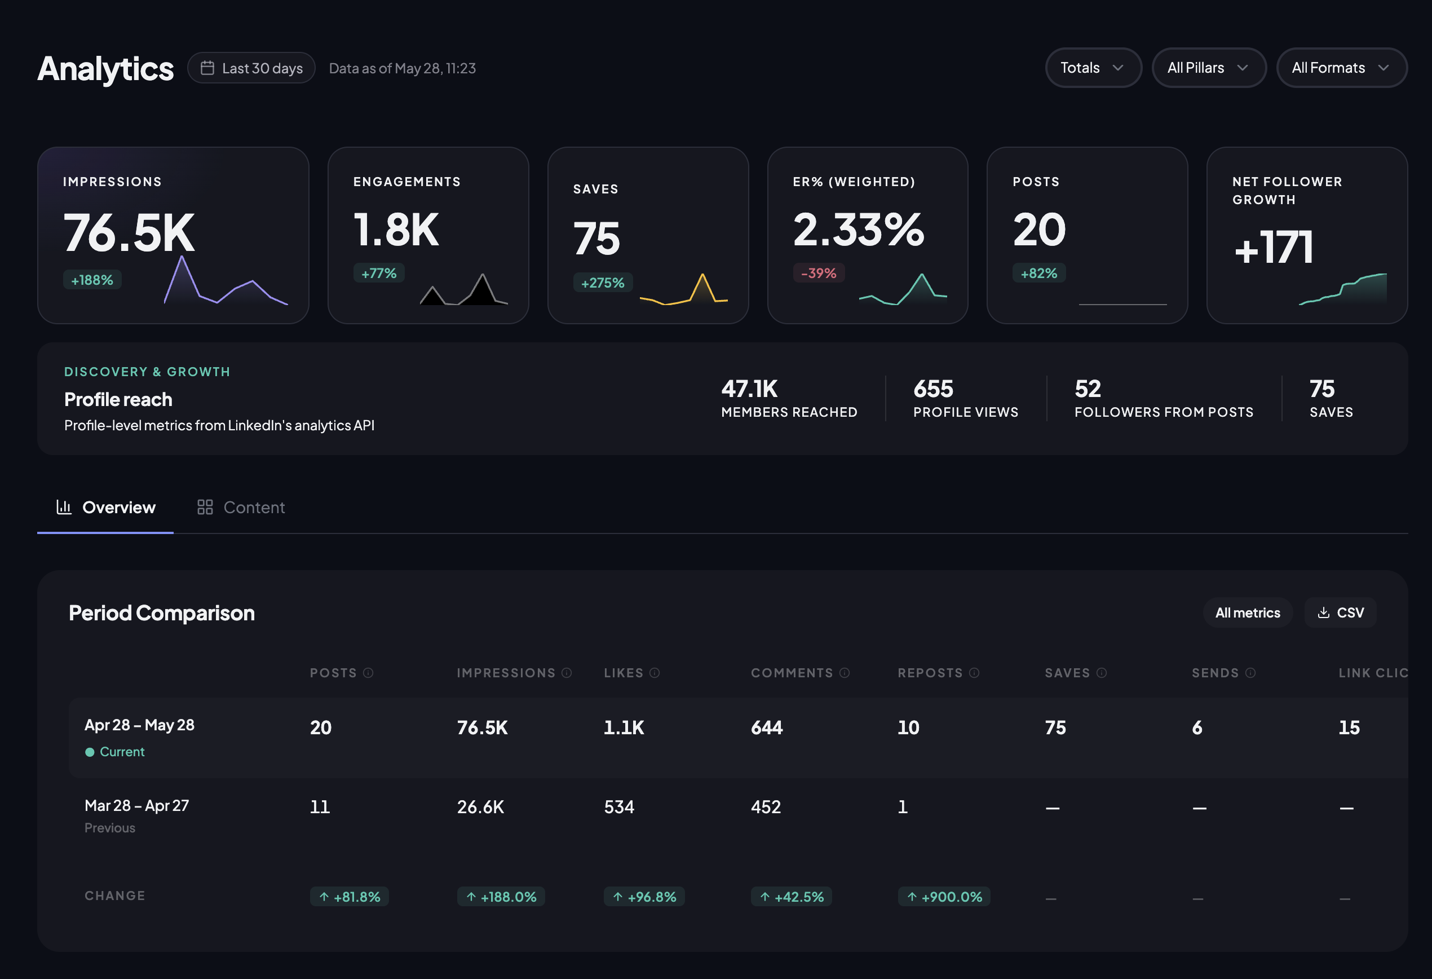This screenshot has width=1432, height=979.
Task: Click the info icon next to REPOSTS column
Action: (974, 673)
